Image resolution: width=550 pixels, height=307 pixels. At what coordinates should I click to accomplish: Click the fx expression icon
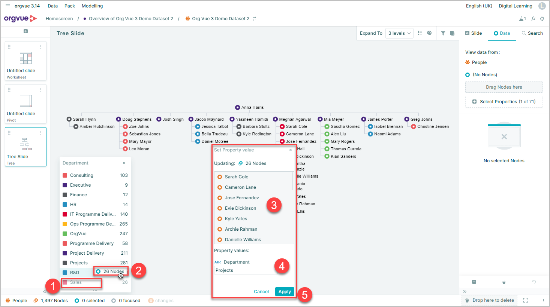click(533, 19)
